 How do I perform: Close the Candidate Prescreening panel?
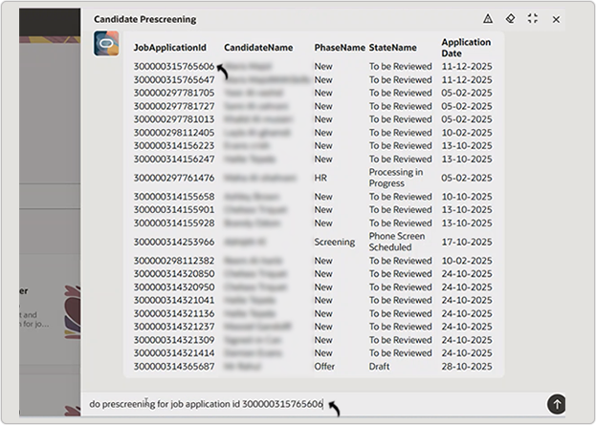coord(556,19)
